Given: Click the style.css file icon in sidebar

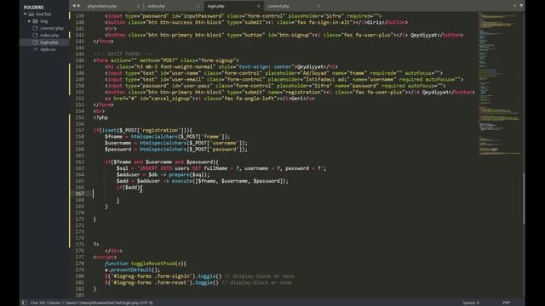Looking at the screenshot, I should 35,49.
